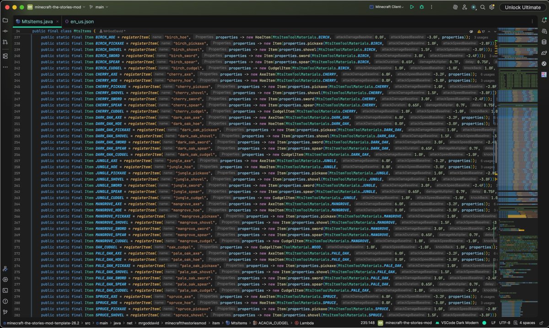Open Minecraft Client run configuration dropdown
The image size is (549, 328).
tap(386, 7)
